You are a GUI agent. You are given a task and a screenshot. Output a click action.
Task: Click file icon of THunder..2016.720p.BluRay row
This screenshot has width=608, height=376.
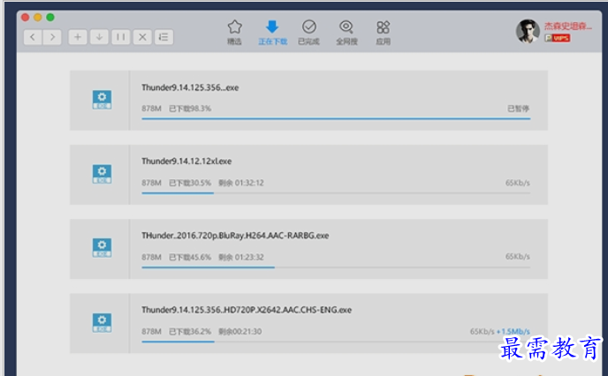tap(102, 248)
